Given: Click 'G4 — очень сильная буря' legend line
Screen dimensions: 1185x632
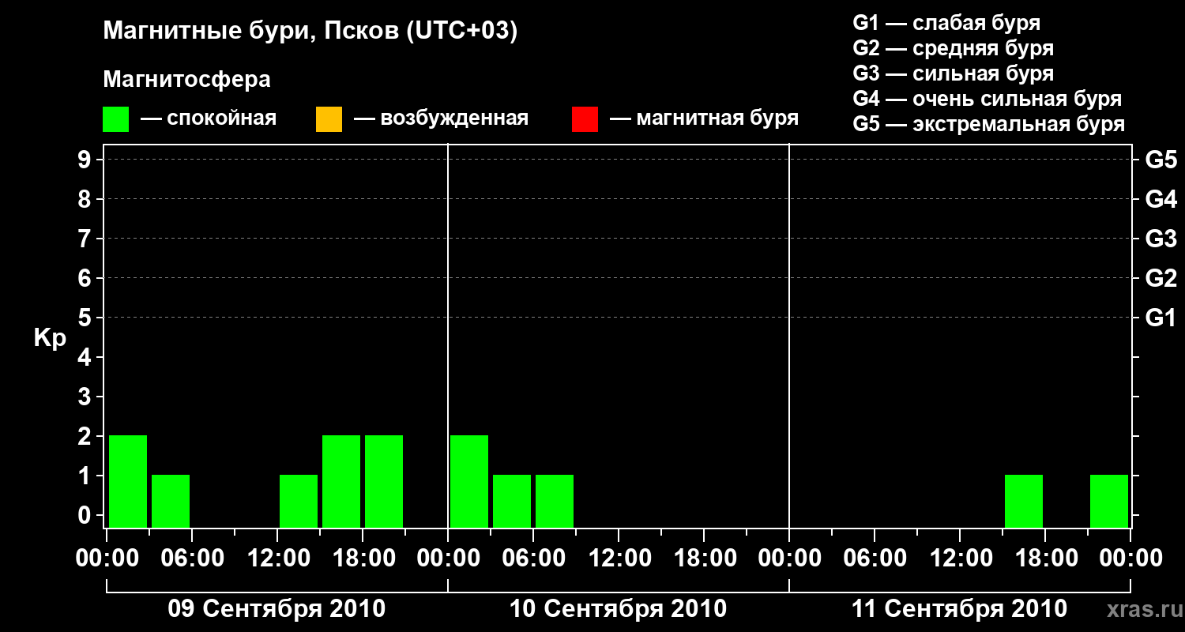Looking at the screenshot, I should 987,99.
